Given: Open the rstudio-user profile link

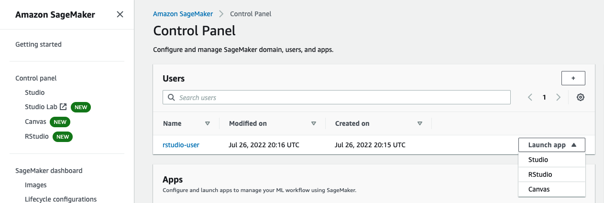Looking at the screenshot, I should pyautogui.click(x=181, y=145).
